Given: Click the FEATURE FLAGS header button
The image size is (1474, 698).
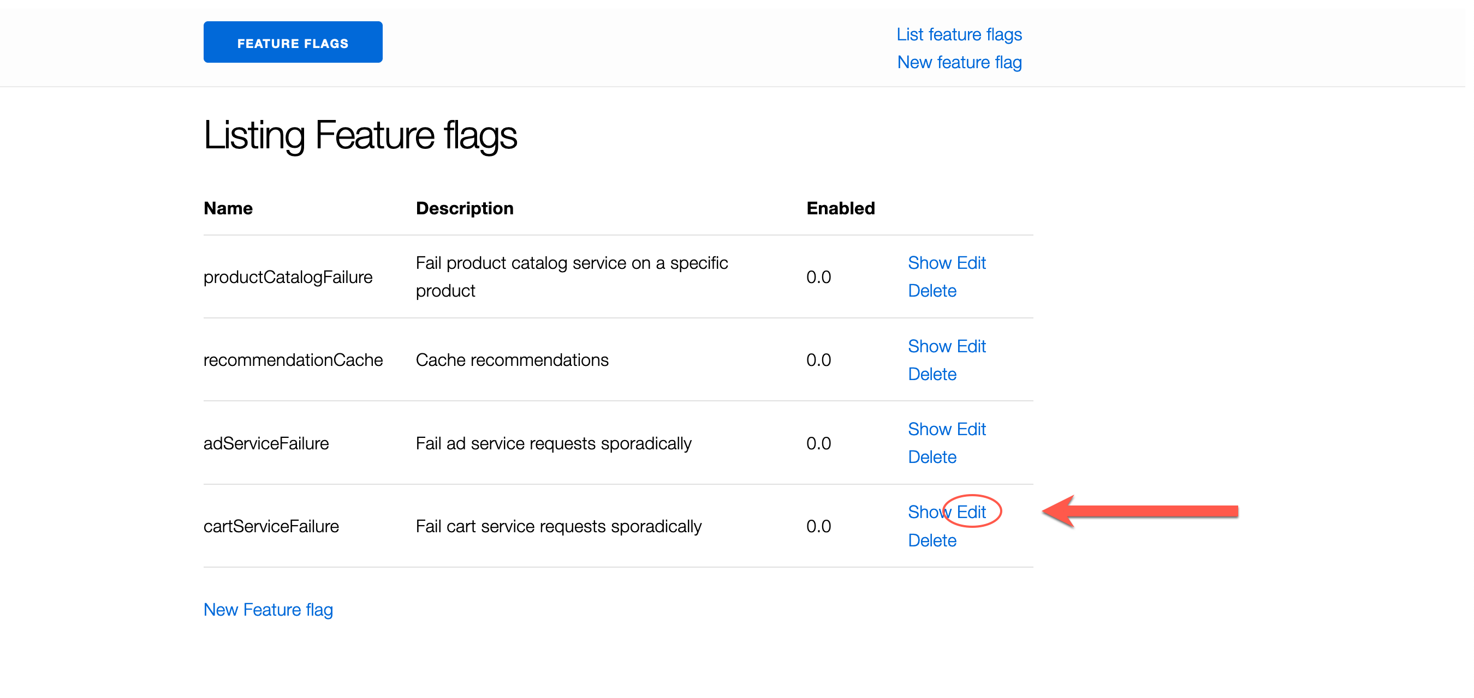Looking at the screenshot, I should point(293,43).
